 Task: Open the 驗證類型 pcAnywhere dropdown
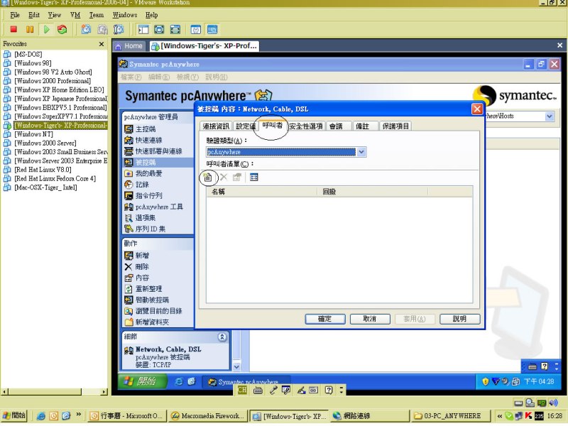[x=361, y=152]
